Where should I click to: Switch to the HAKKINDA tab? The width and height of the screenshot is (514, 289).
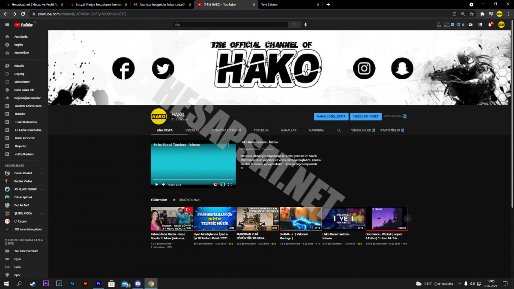coord(317,130)
